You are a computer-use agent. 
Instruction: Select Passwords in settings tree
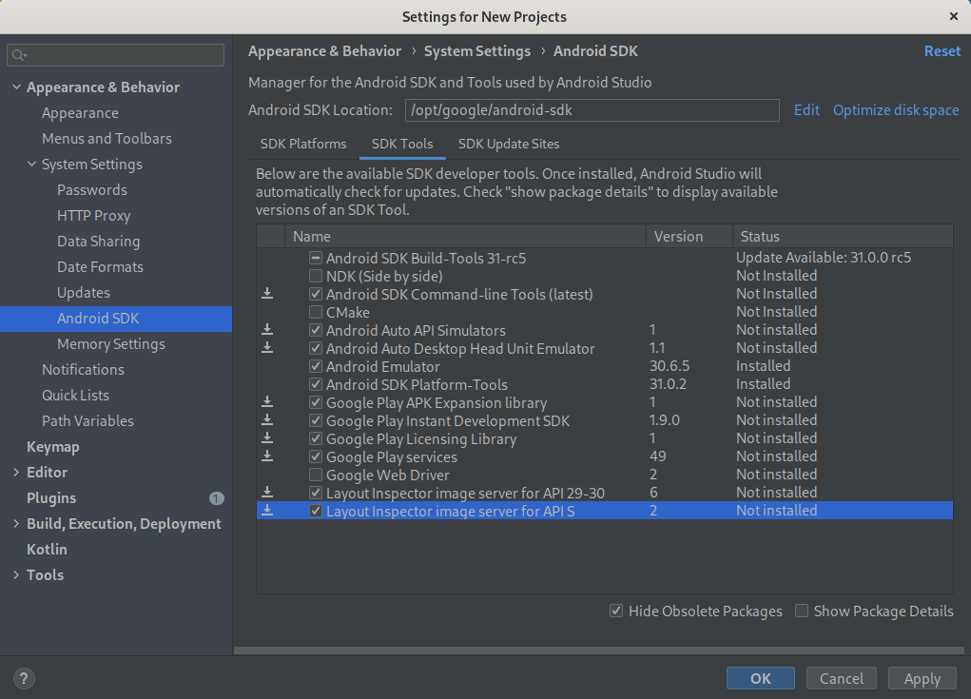click(91, 190)
